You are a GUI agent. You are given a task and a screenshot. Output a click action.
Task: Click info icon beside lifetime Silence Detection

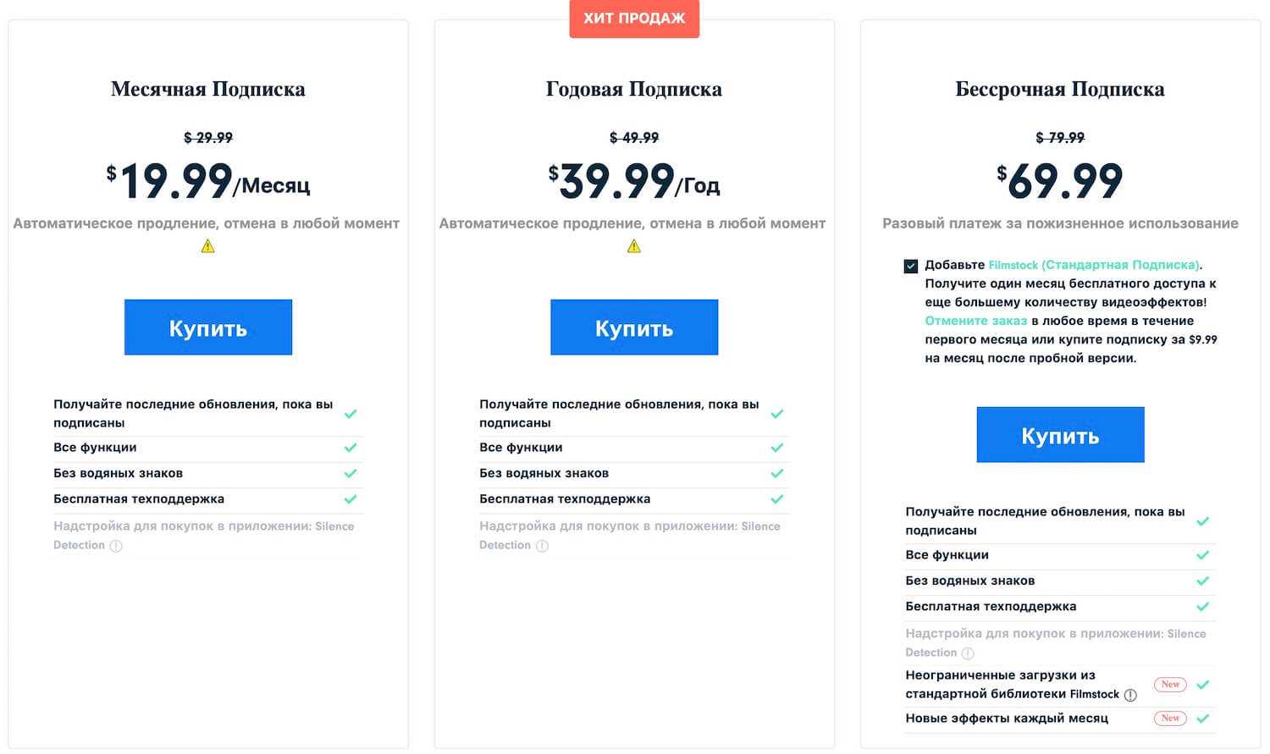point(968,653)
